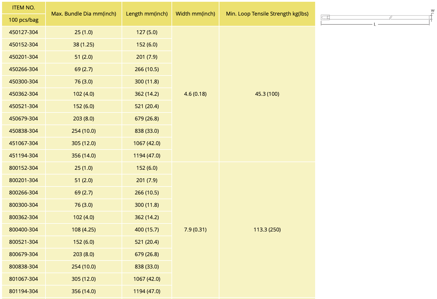Select item number 450152-304
Image resolution: width=437 pixels, height=299 pixels.
(x=23, y=45)
